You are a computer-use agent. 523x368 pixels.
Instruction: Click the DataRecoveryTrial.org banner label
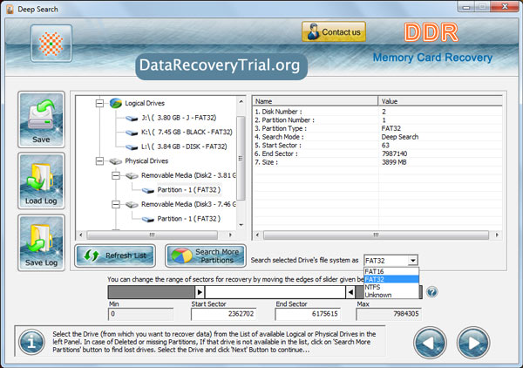[221, 65]
